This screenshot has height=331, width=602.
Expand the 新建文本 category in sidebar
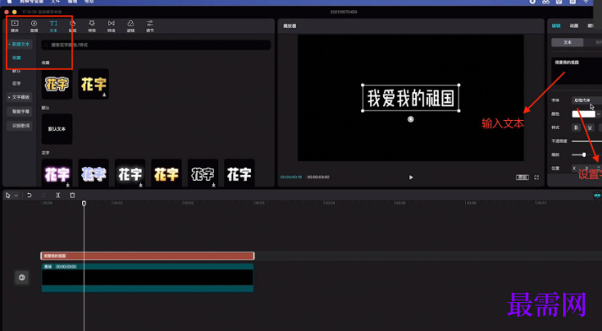pyautogui.click(x=19, y=44)
